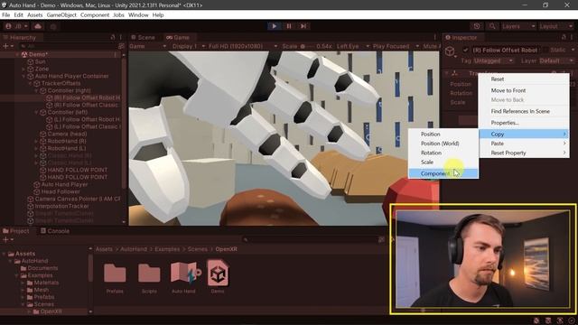Collapse the Controller (right) node
This screenshot has height=325, width=578.
click(x=36, y=90)
